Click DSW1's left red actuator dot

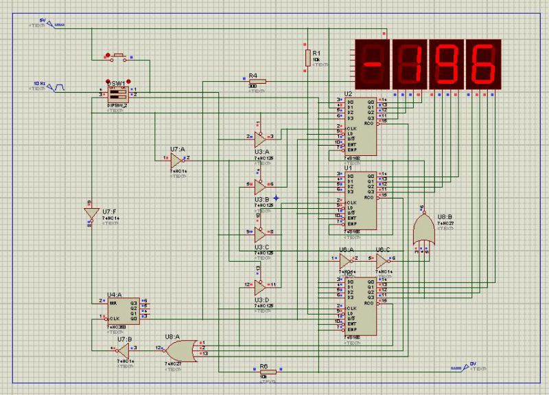[108, 82]
